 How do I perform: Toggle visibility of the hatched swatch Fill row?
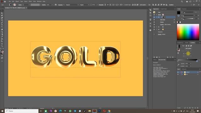point(154,27)
